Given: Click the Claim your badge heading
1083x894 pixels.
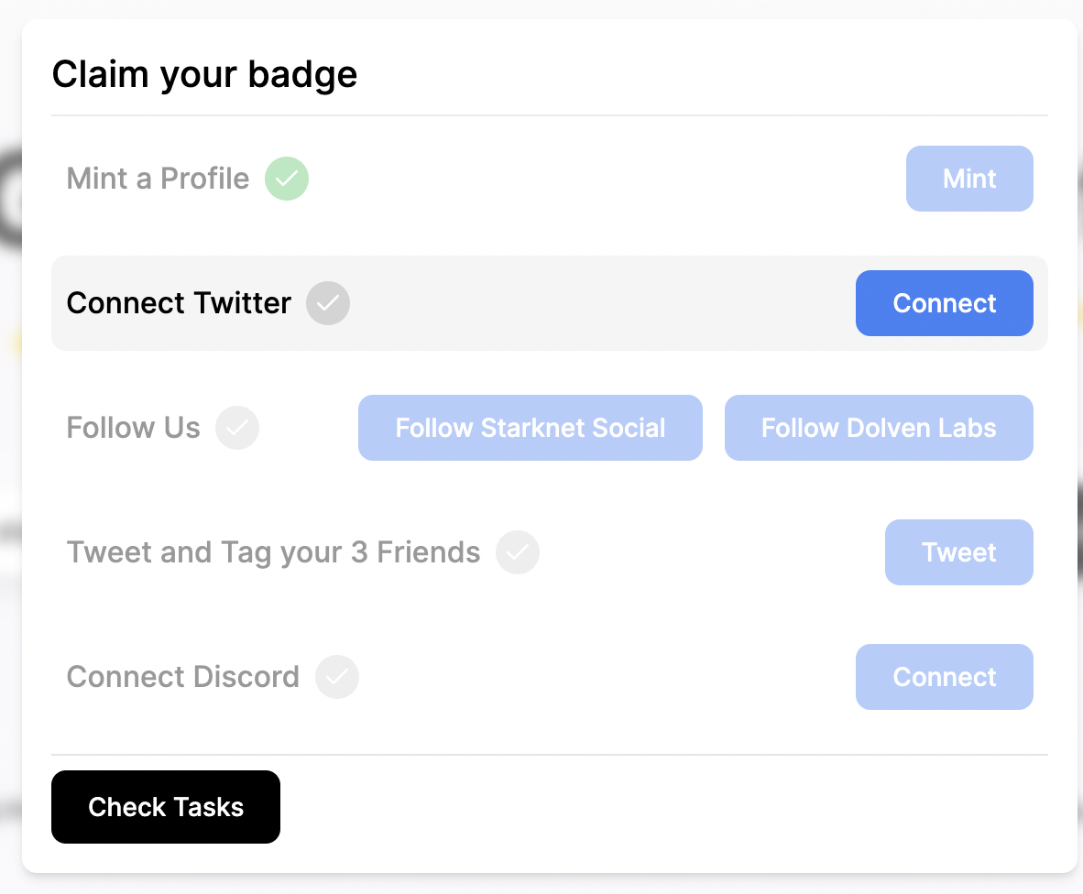Looking at the screenshot, I should click(x=204, y=74).
